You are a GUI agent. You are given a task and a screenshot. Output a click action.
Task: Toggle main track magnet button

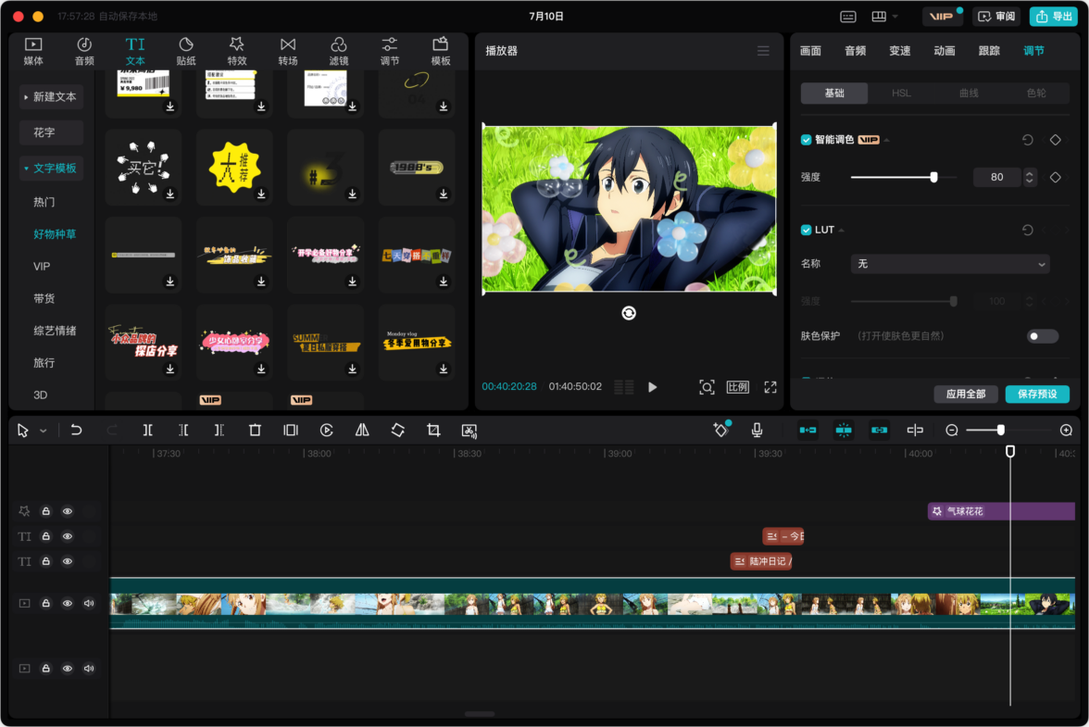tap(807, 431)
